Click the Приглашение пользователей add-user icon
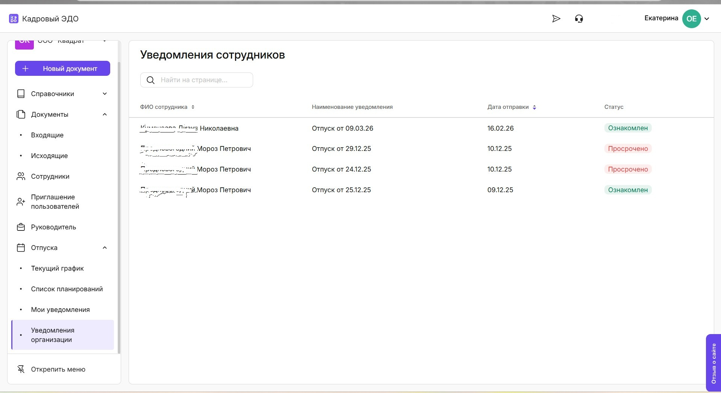The image size is (721, 393). (21, 202)
